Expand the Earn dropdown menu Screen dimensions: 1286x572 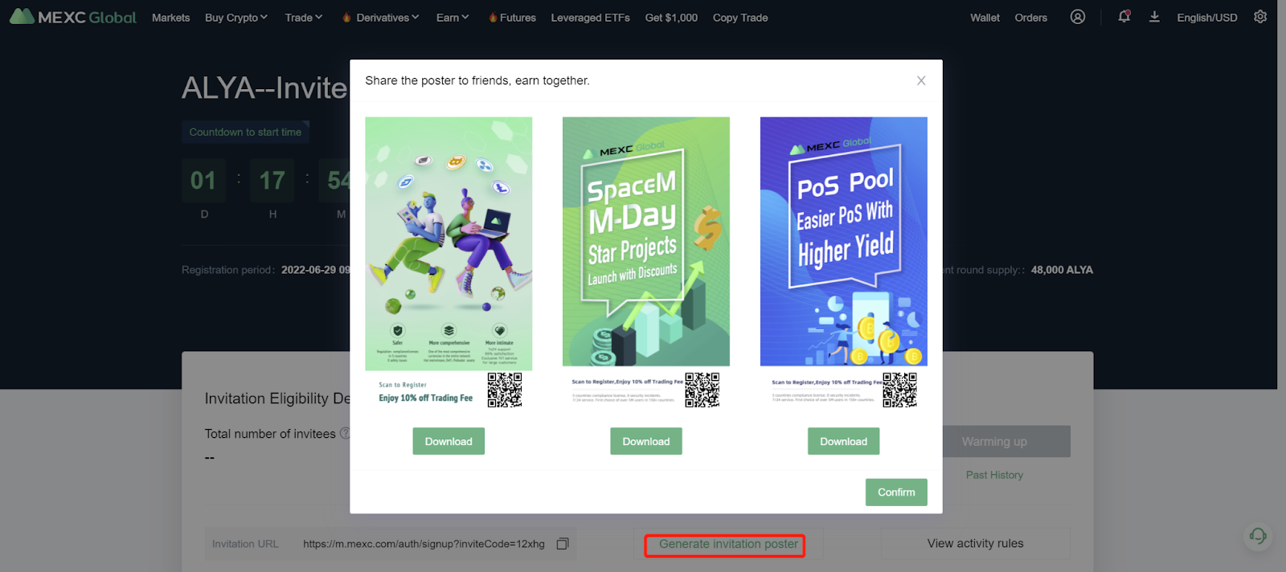pos(453,18)
